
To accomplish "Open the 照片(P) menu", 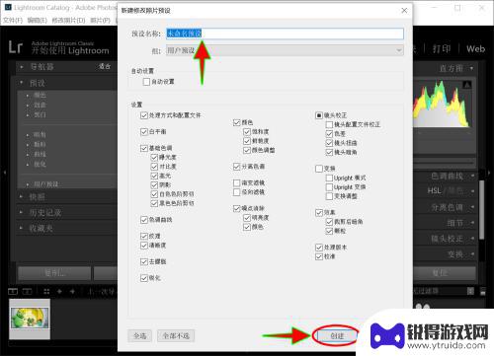I will pos(101,20).
